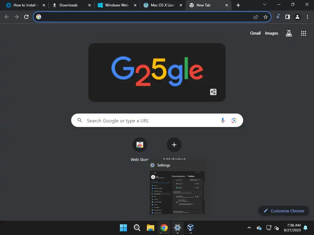Open Chrome's three-dot menu

pos(307,17)
